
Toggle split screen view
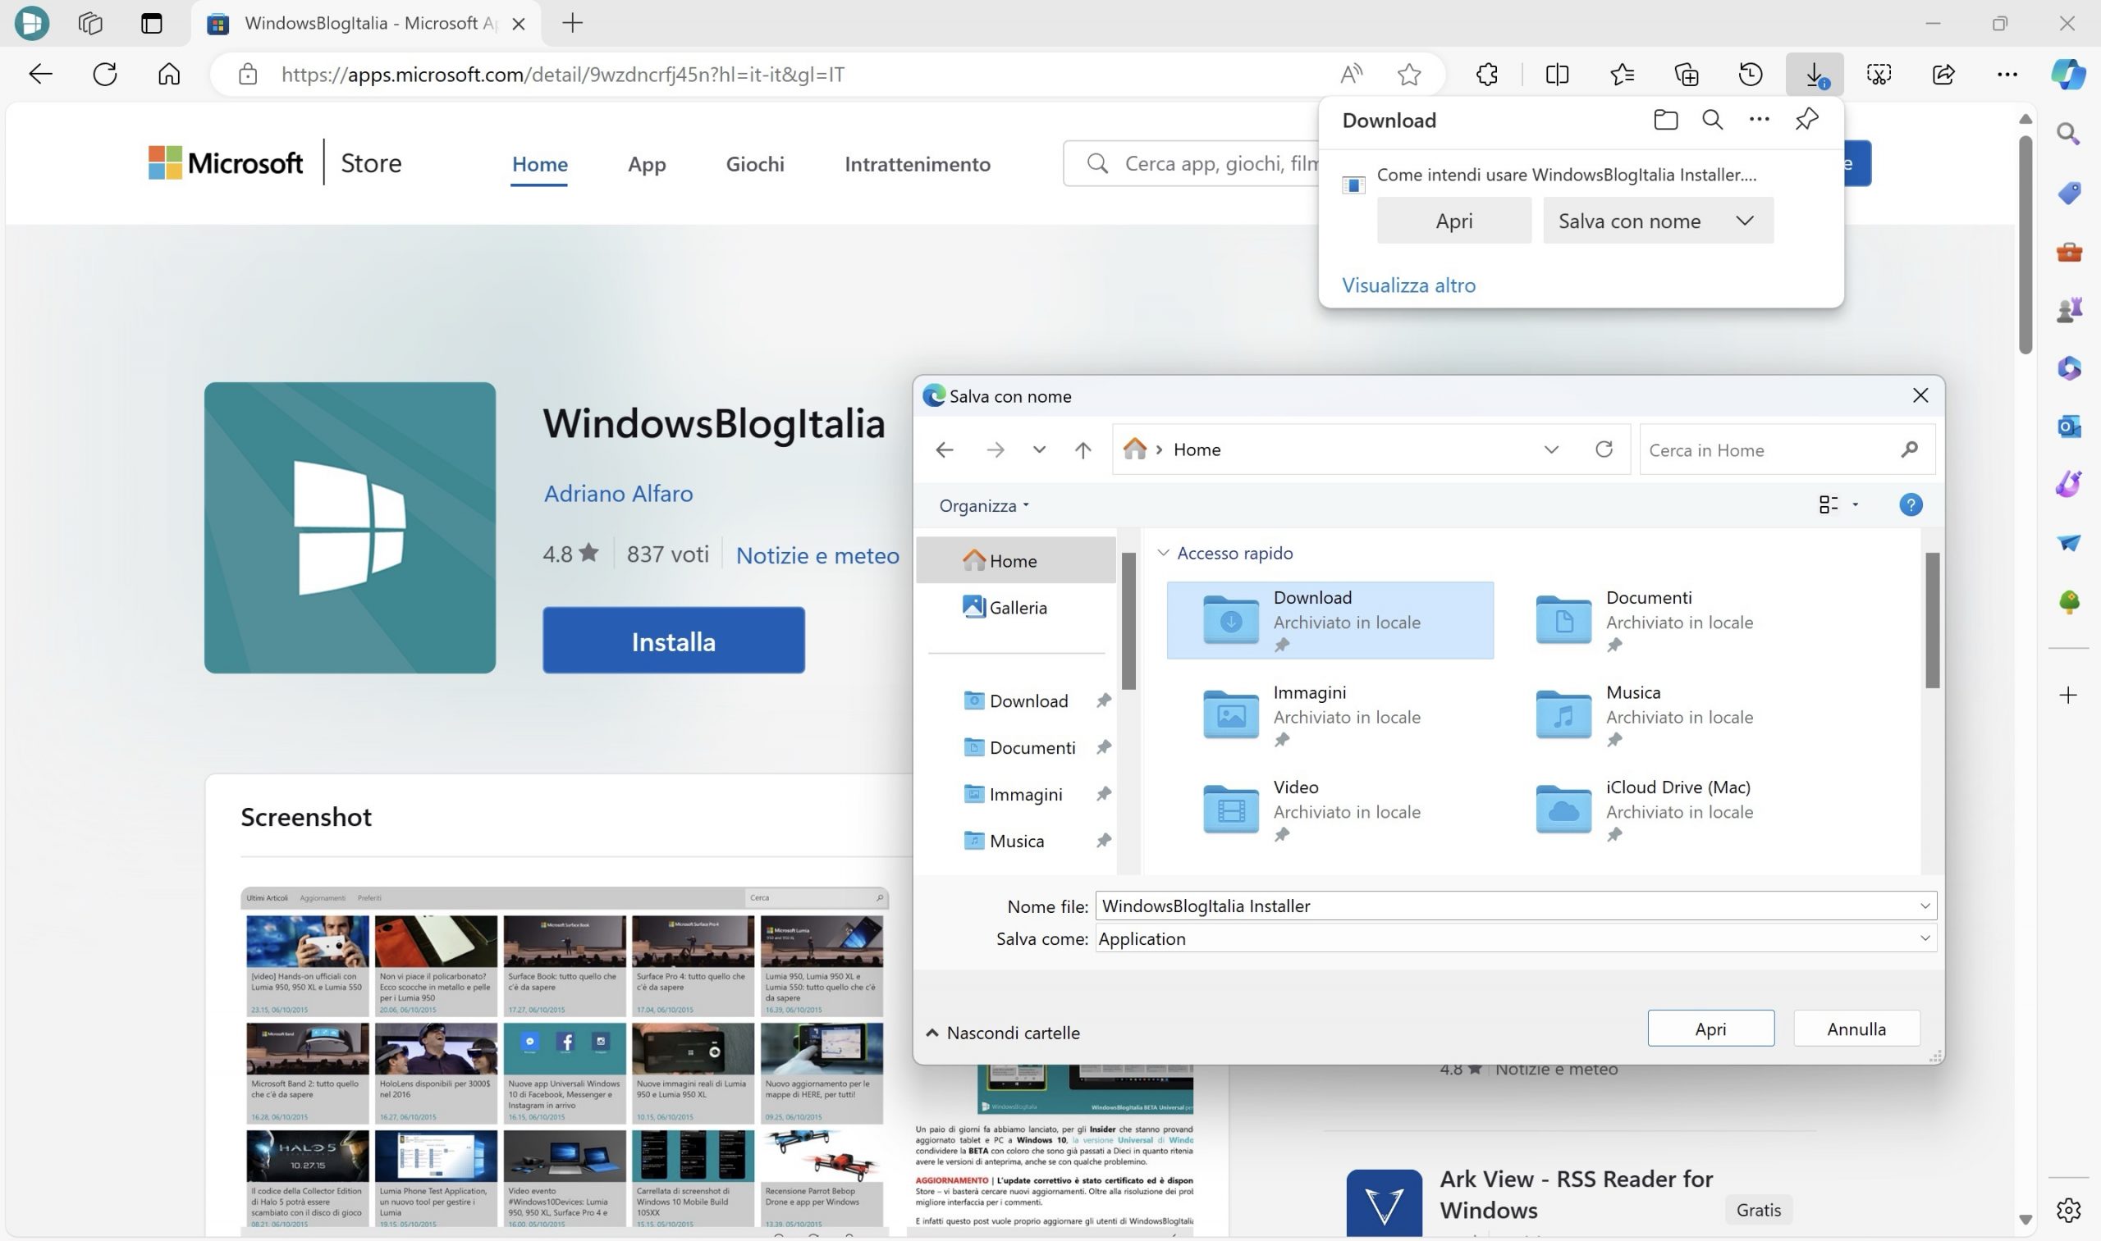click(x=1557, y=74)
